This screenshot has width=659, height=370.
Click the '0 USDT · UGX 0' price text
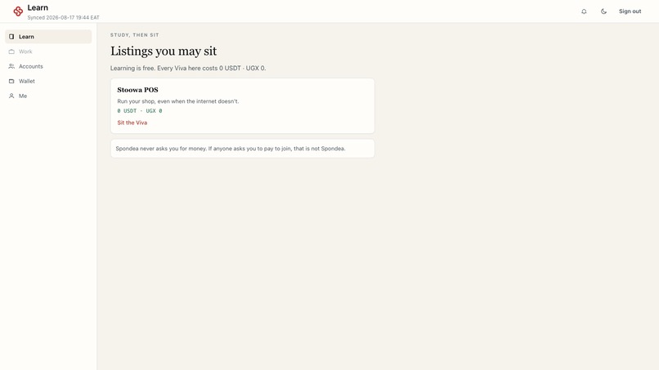click(x=140, y=111)
